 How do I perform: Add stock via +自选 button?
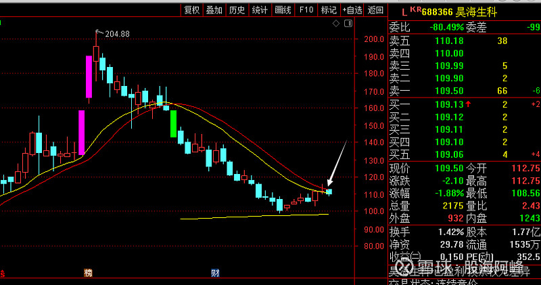352,10
